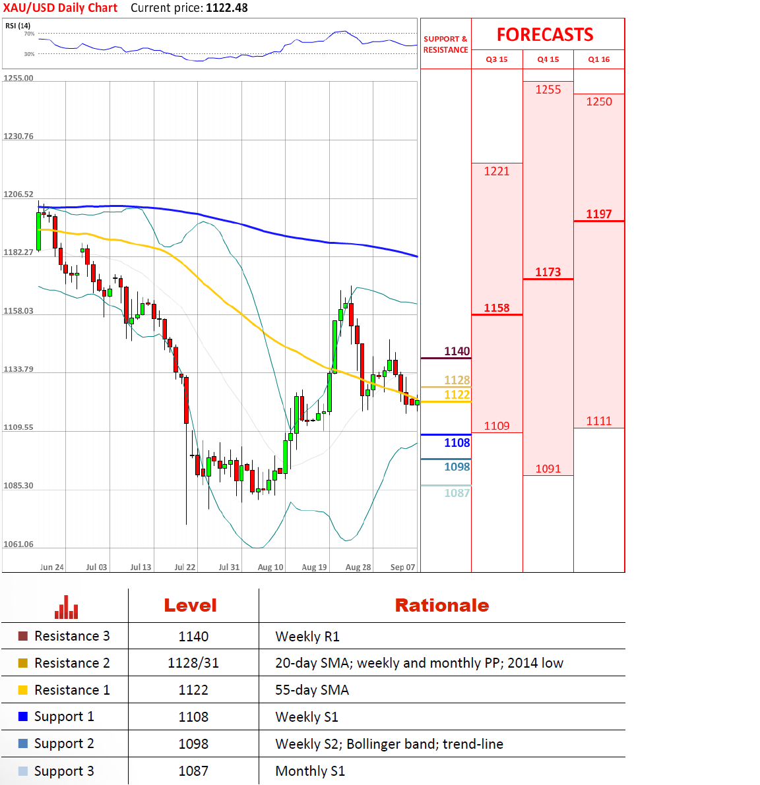Select the 'Support 1' row label

tap(64, 716)
